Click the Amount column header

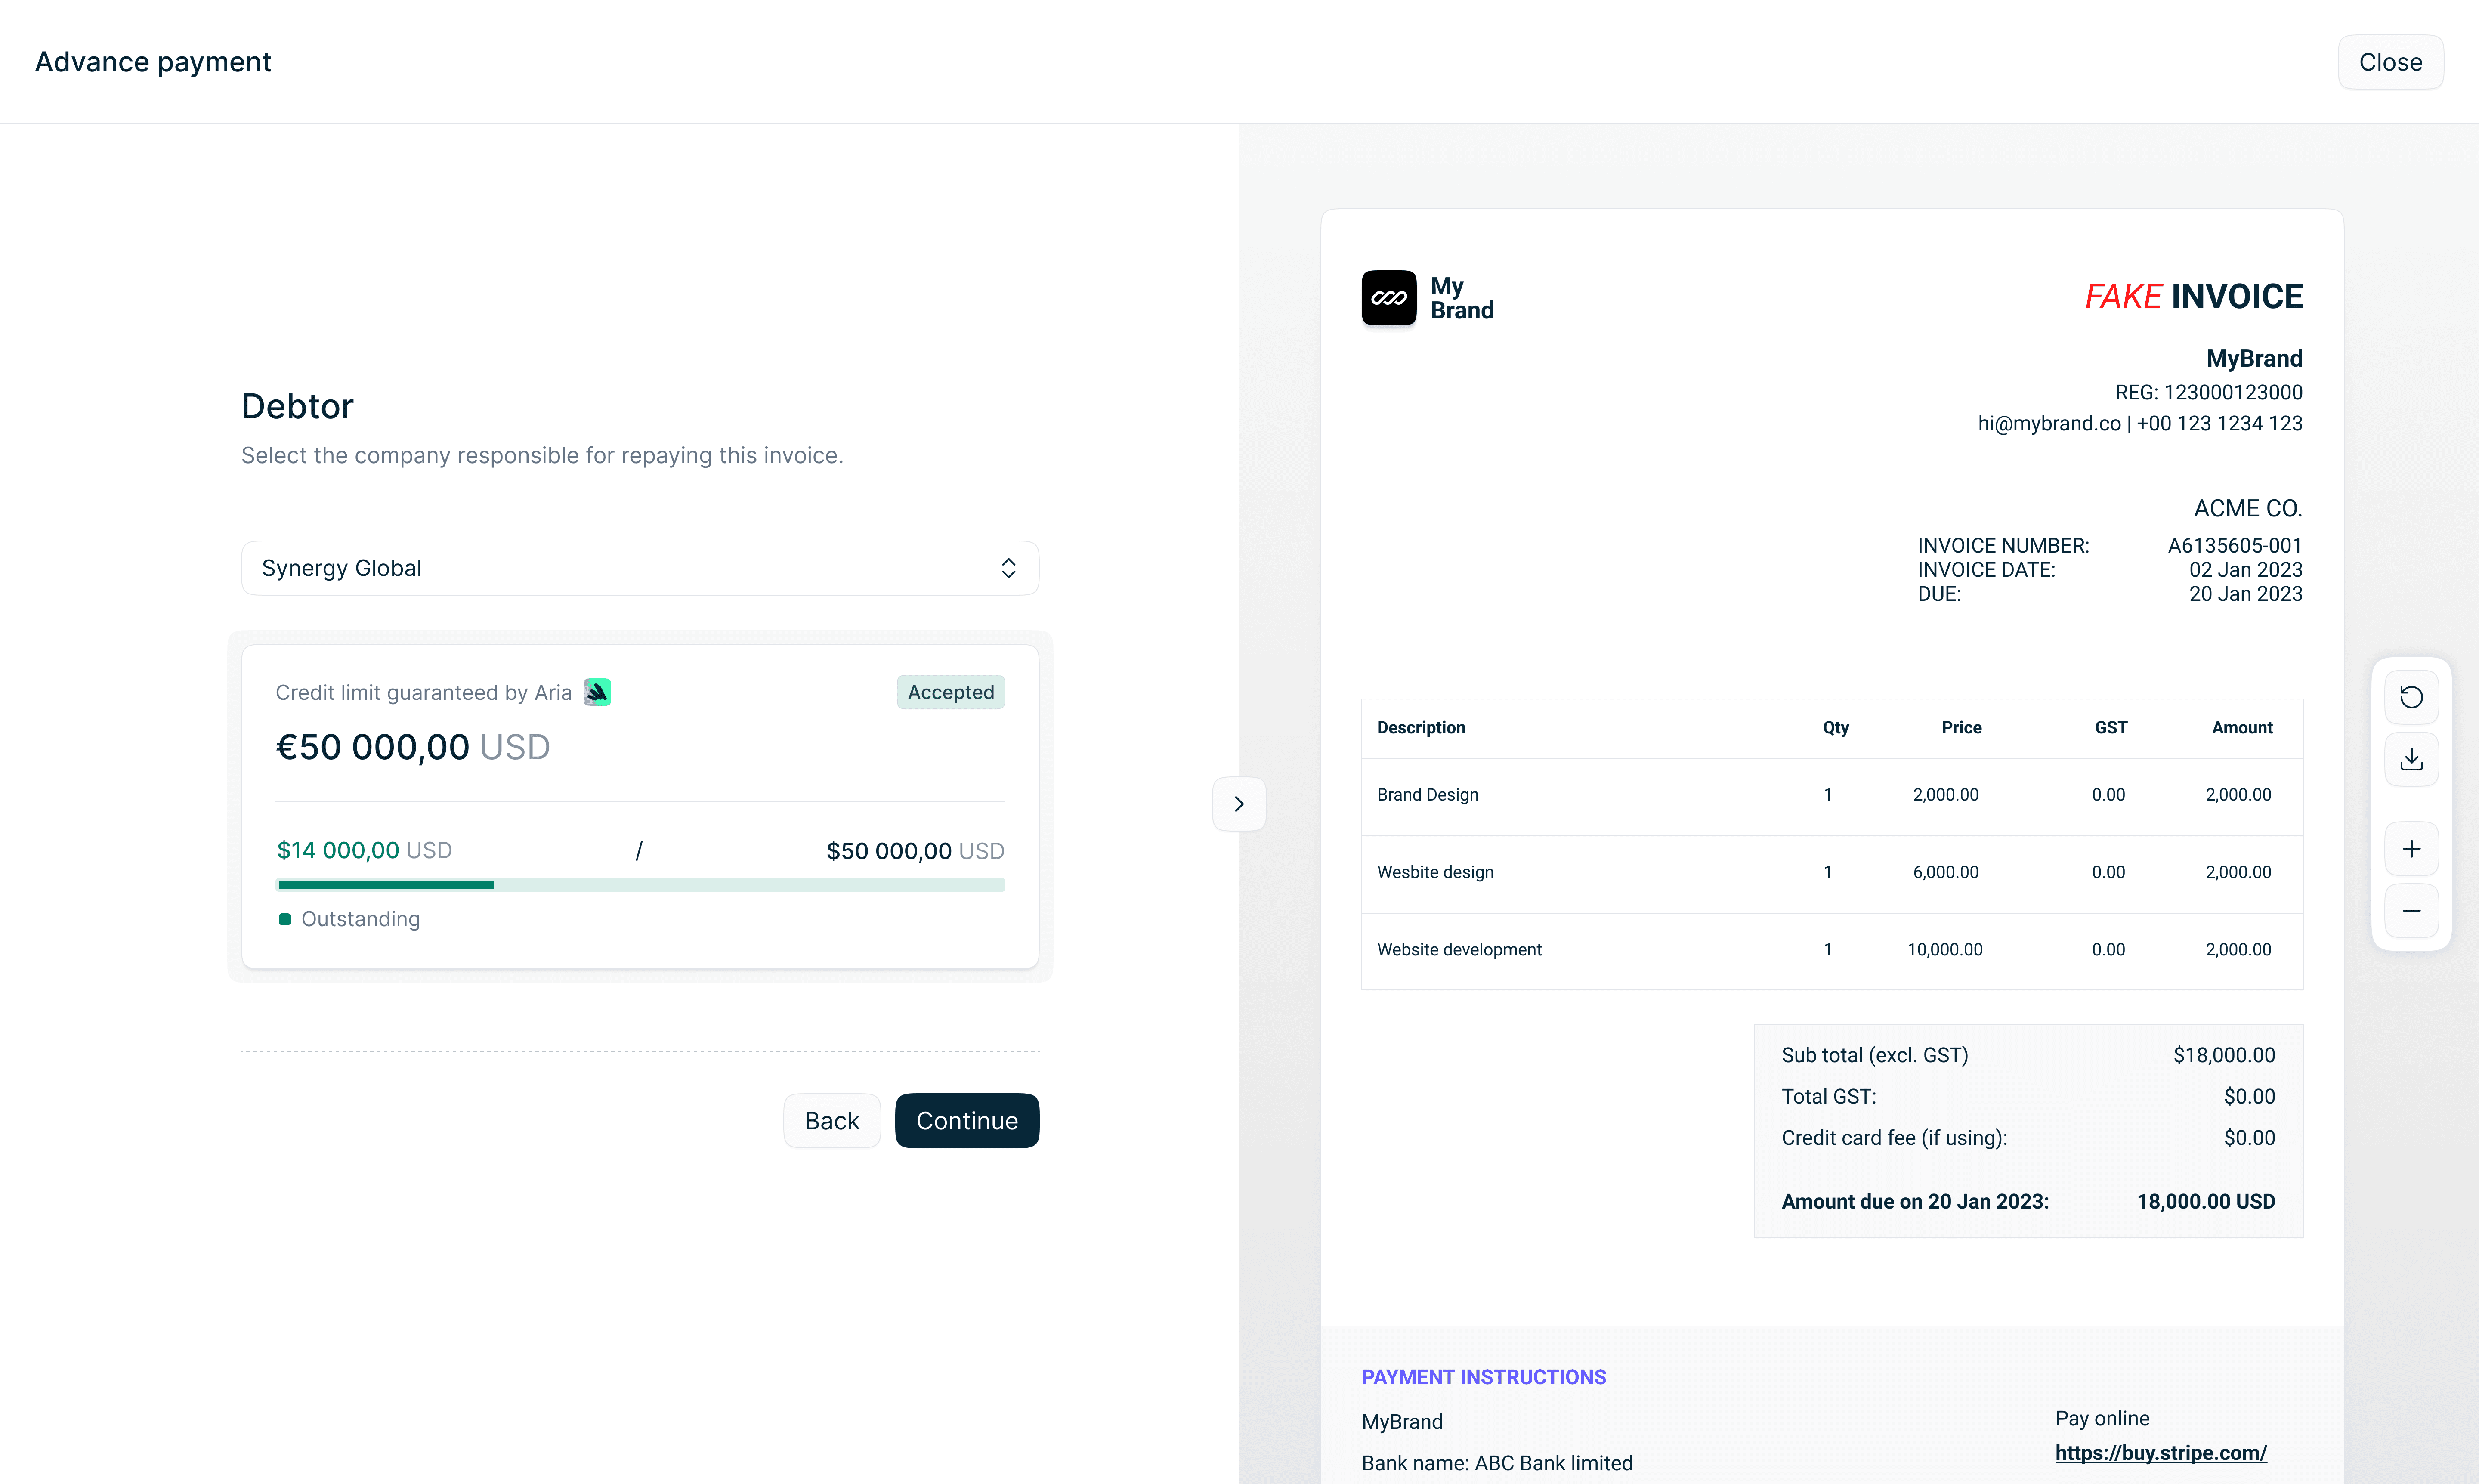tap(2241, 728)
